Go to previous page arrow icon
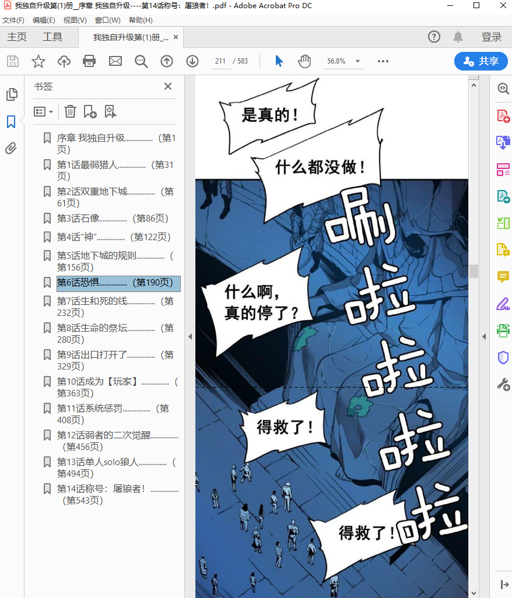This screenshot has height=598, width=512. pos(167,61)
